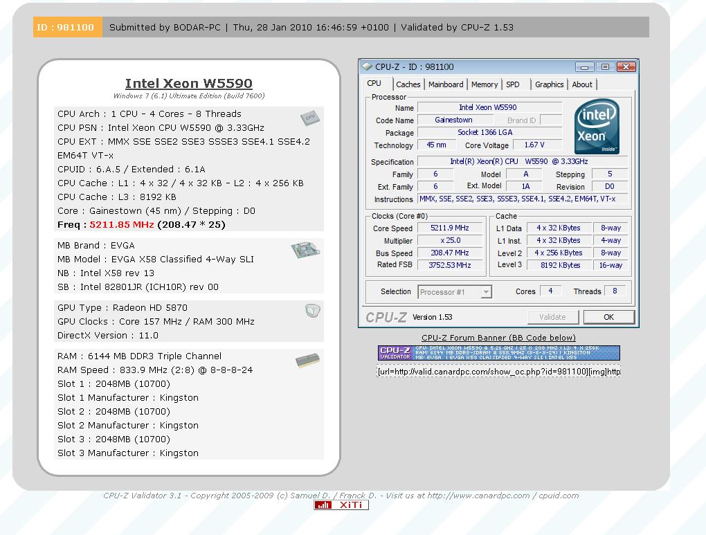Click the CPU chip icon in CPU section
Screen dimensions: 706x535
[310, 118]
